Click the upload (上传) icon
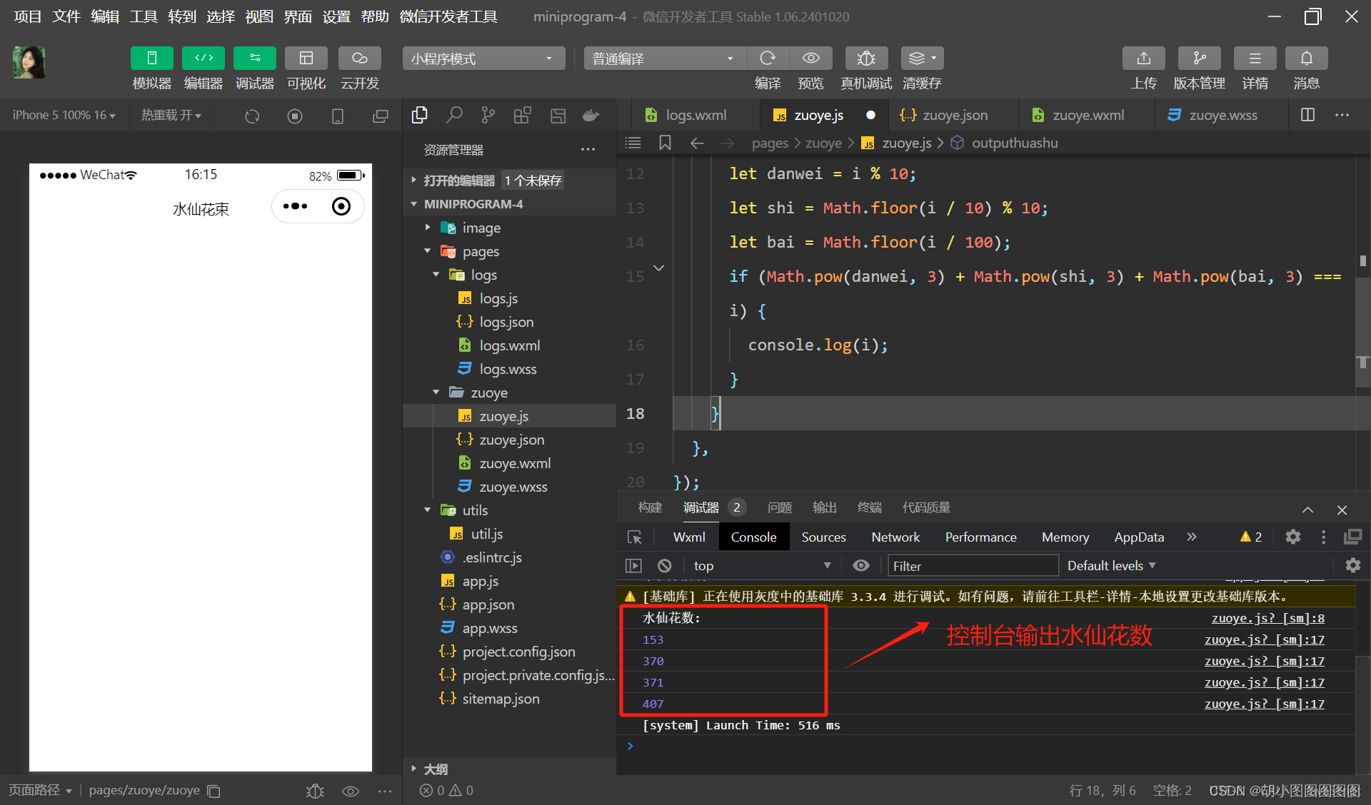Screen dimensions: 1371x805 coord(1143,59)
